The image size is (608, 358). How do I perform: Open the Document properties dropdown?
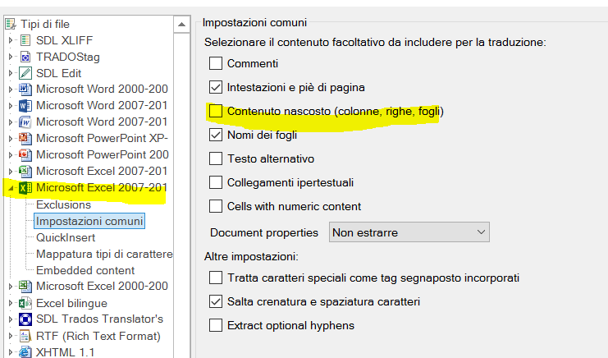[x=409, y=232]
